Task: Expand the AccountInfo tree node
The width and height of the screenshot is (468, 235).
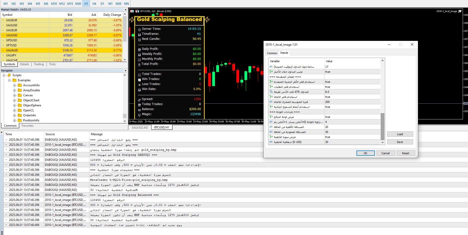Action: (15, 85)
